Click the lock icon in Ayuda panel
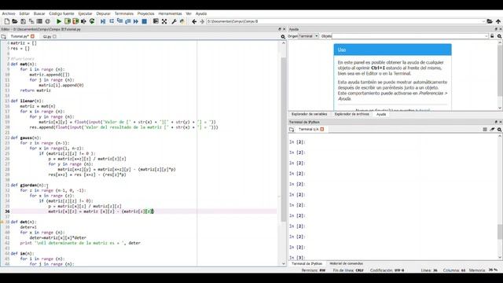Screen dimensions: 503x283 click(x=492, y=36)
